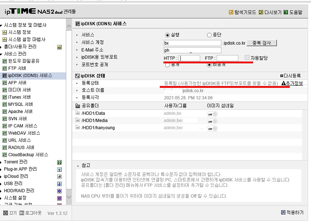
Task: Collapse the 시스템 정보 및 마법사 section
Action: pos(1,25)
